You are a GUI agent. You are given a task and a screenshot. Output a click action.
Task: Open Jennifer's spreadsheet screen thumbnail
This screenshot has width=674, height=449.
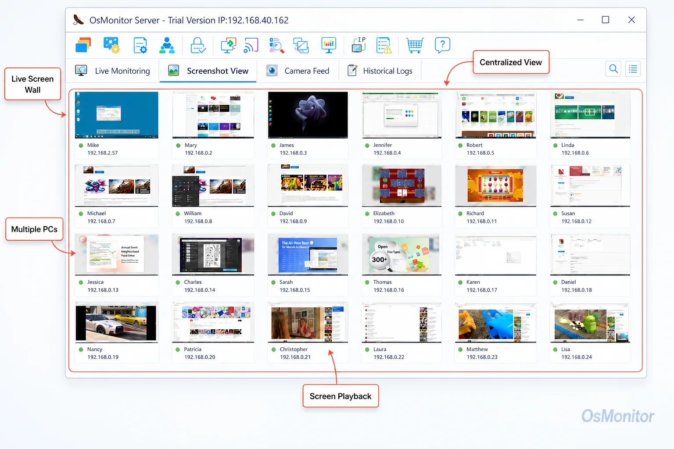tap(402, 115)
